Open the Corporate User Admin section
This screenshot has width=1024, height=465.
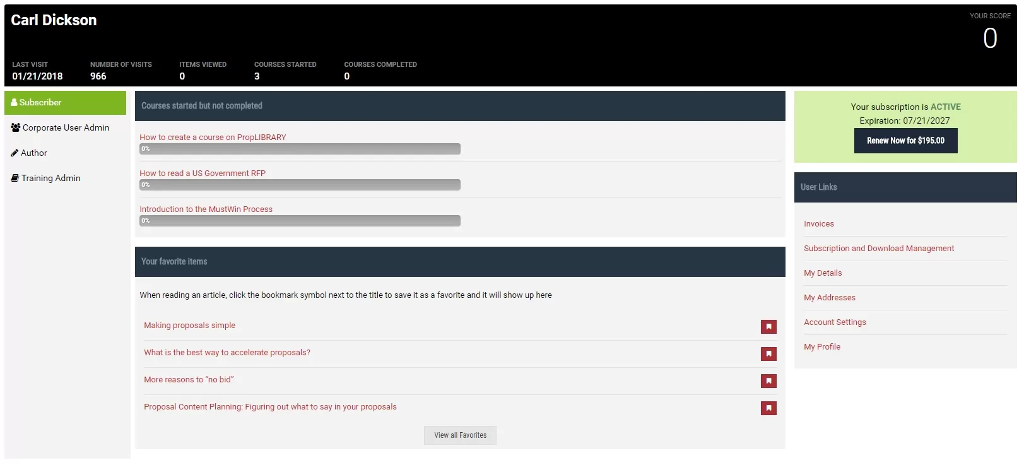pos(66,127)
